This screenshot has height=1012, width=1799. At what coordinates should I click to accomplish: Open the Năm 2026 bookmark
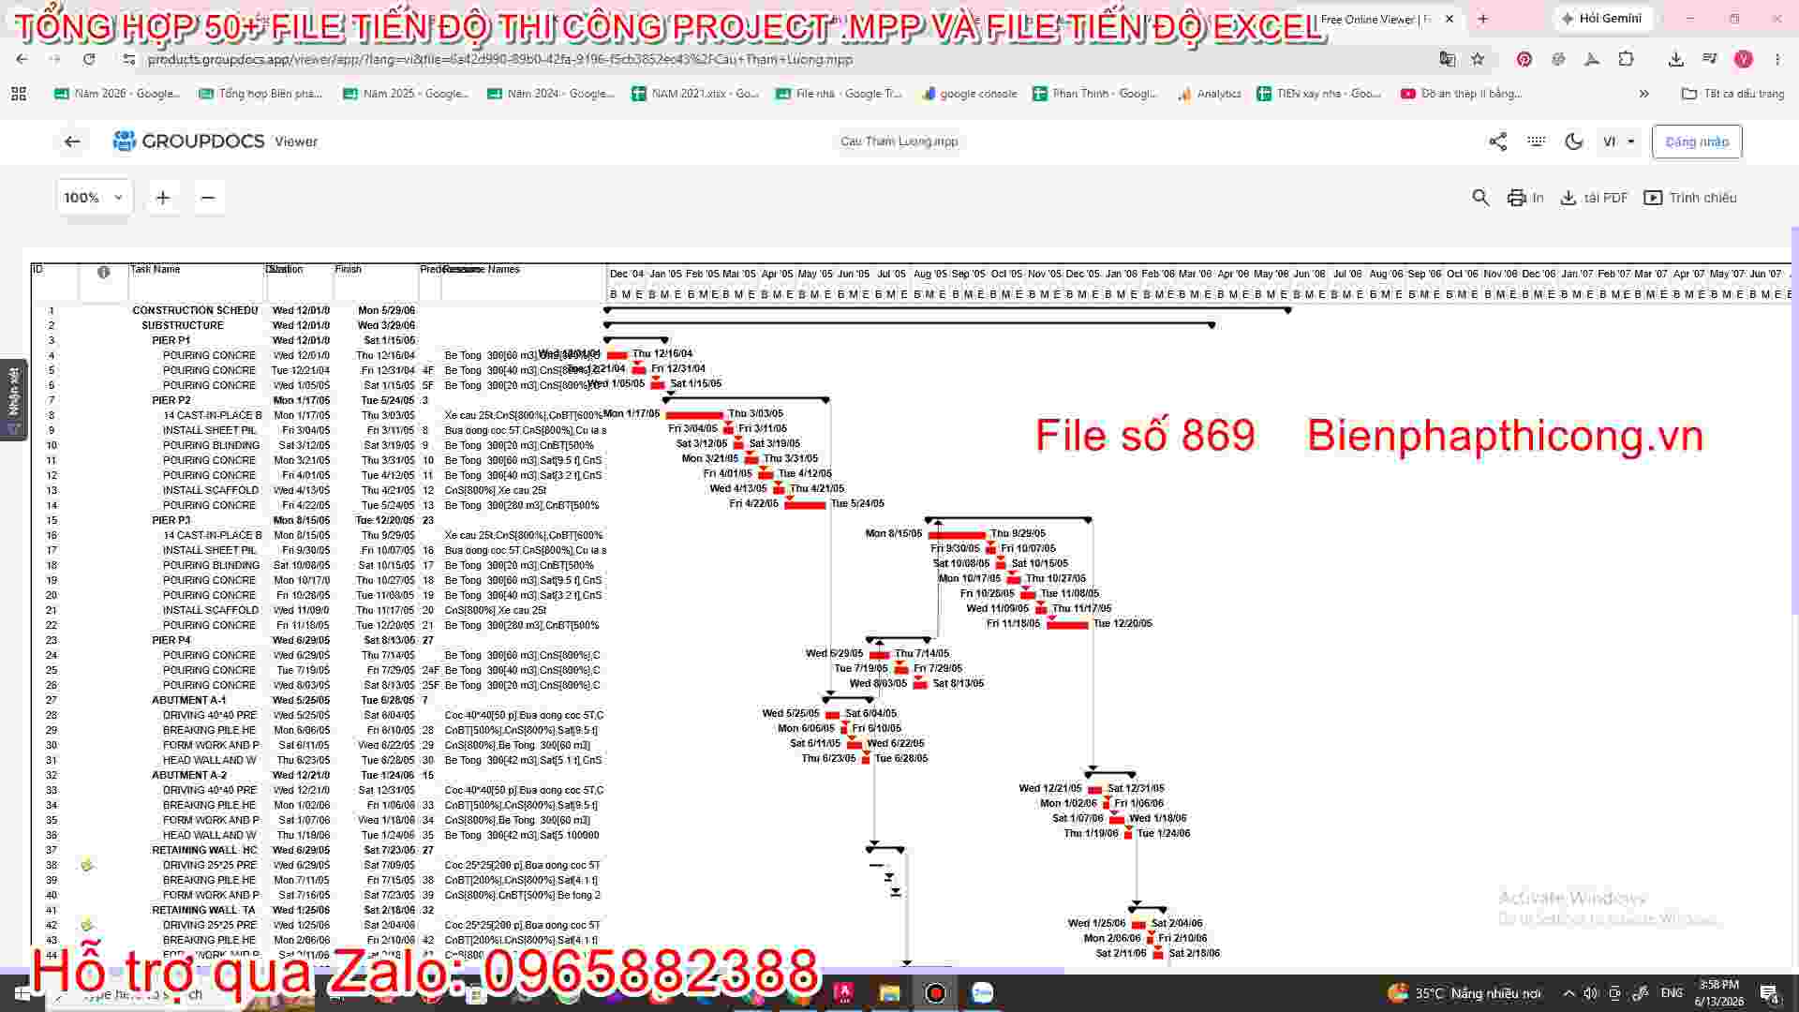tap(117, 94)
